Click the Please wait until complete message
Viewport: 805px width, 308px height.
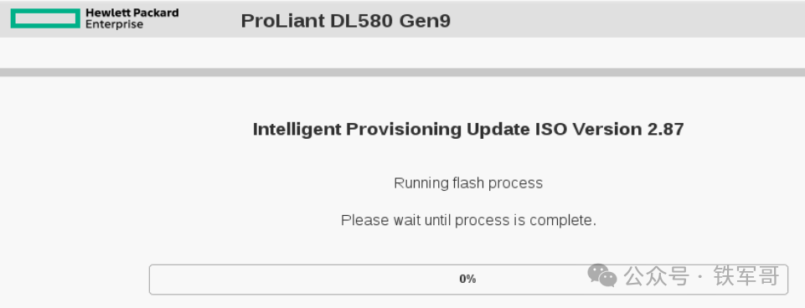(x=468, y=220)
